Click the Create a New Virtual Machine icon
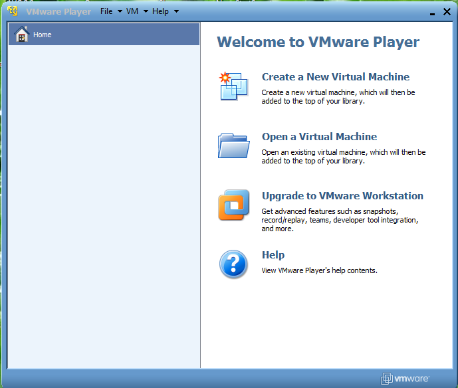The width and height of the screenshot is (458, 388). pyautogui.click(x=233, y=86)
